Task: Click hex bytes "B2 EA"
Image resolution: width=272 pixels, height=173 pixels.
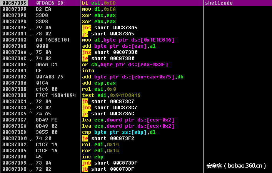Action: click(43, 9)
